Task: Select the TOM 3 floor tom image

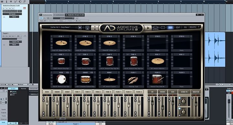Action: tap(109, 61)
